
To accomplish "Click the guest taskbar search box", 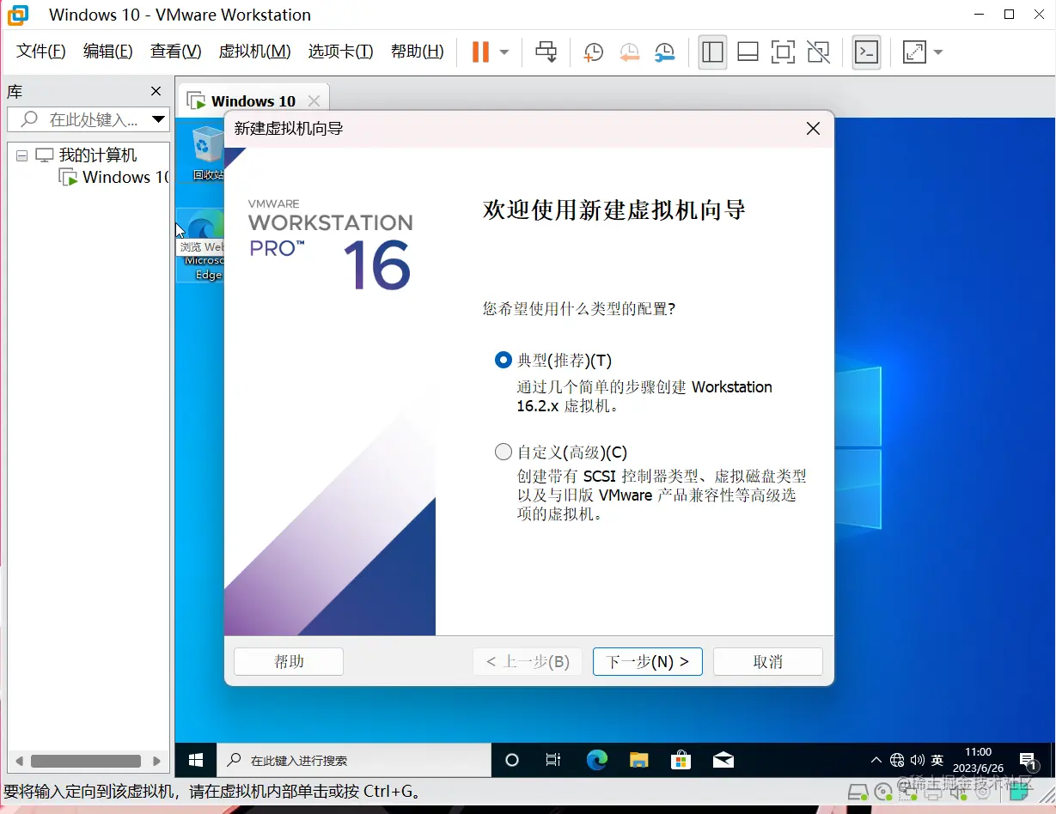I will click(354, 760).
